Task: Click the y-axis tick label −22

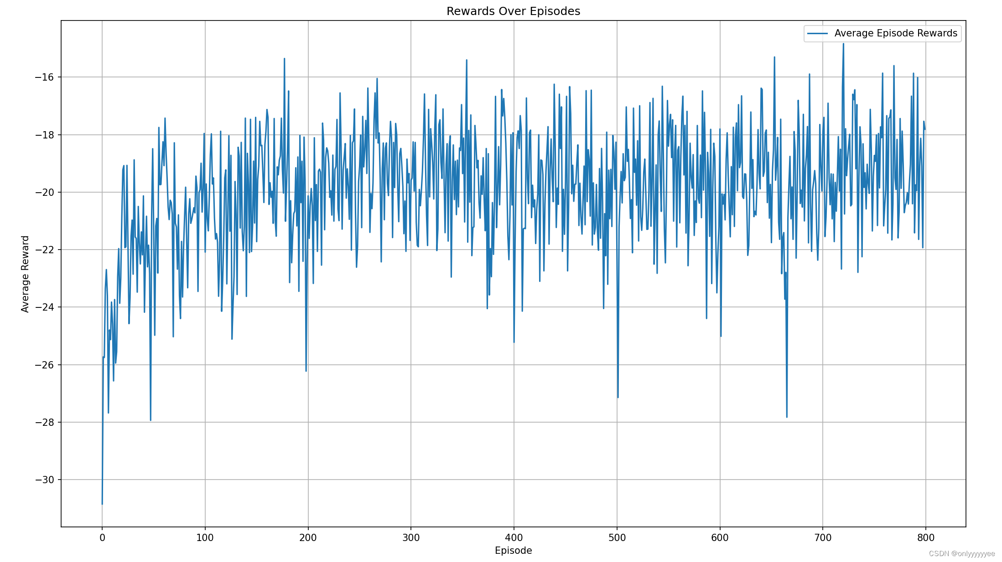Action: [x=44, y=250]
